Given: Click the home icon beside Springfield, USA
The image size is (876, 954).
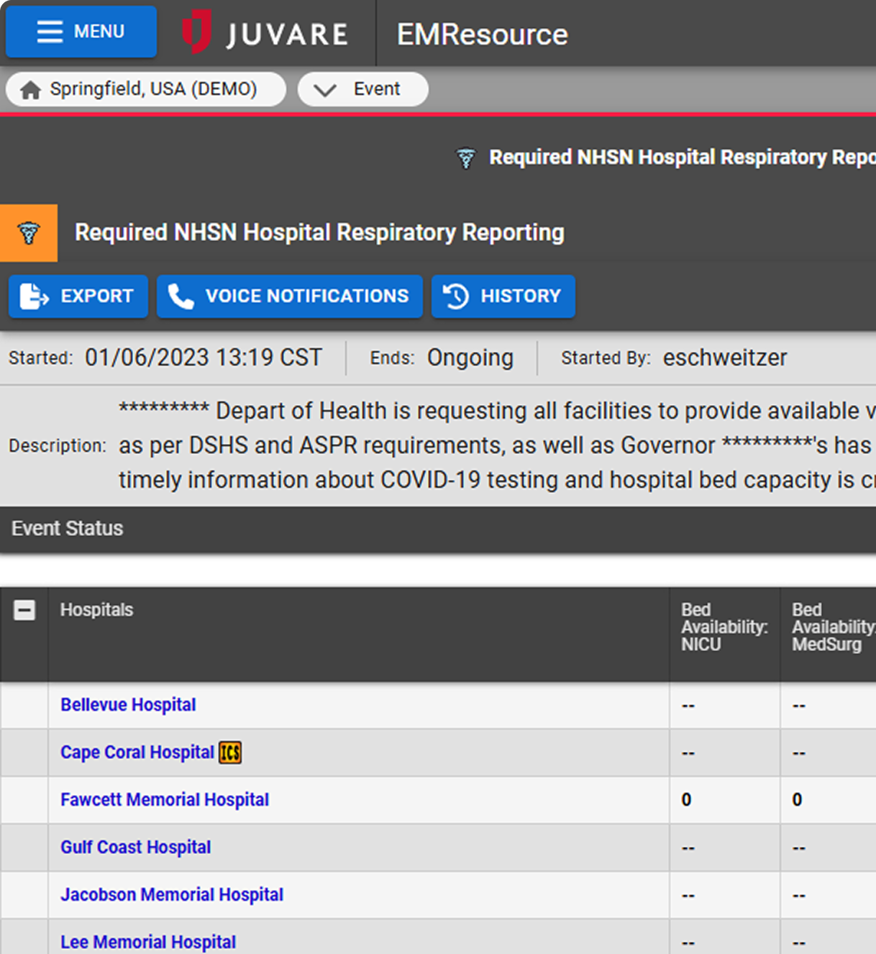Looking at the screenshot, I should (31, 90).
